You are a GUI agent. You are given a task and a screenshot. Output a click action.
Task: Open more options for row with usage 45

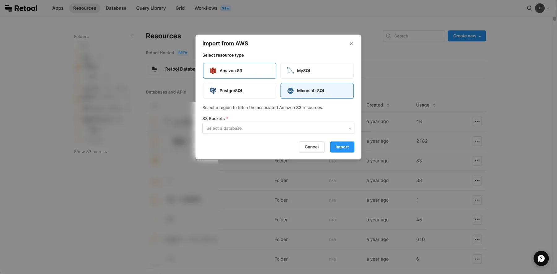coord(477,220)
